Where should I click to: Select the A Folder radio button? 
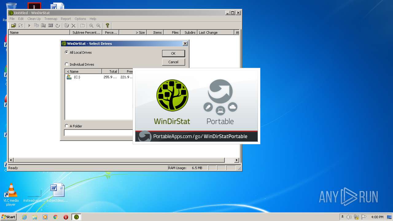[x=67, y=126]
